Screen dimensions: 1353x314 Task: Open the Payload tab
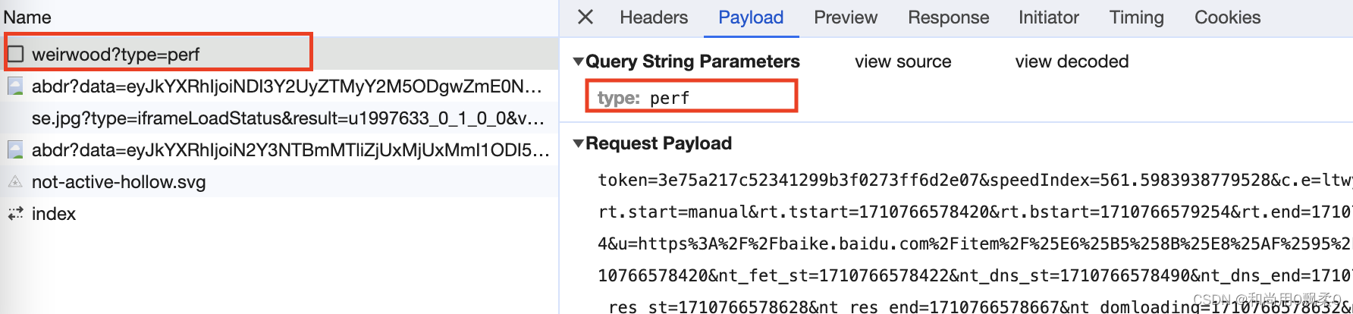(751, 17)
